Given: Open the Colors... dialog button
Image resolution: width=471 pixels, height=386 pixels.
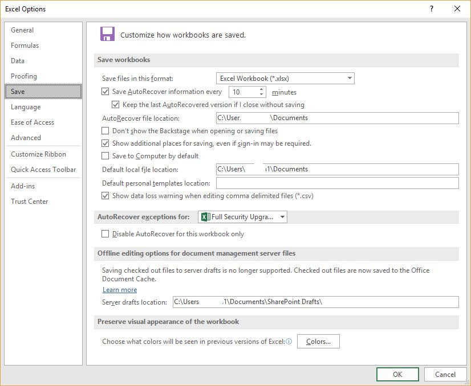Looking at the screenshot, I should tap(318, 342).
